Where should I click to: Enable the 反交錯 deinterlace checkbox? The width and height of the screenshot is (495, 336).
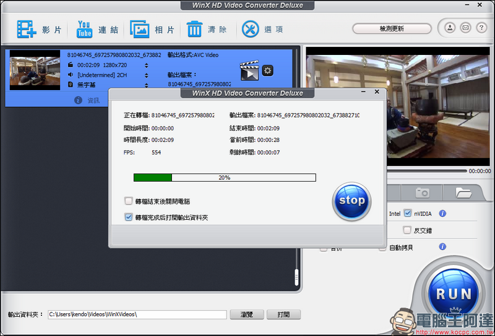(407, 230)
